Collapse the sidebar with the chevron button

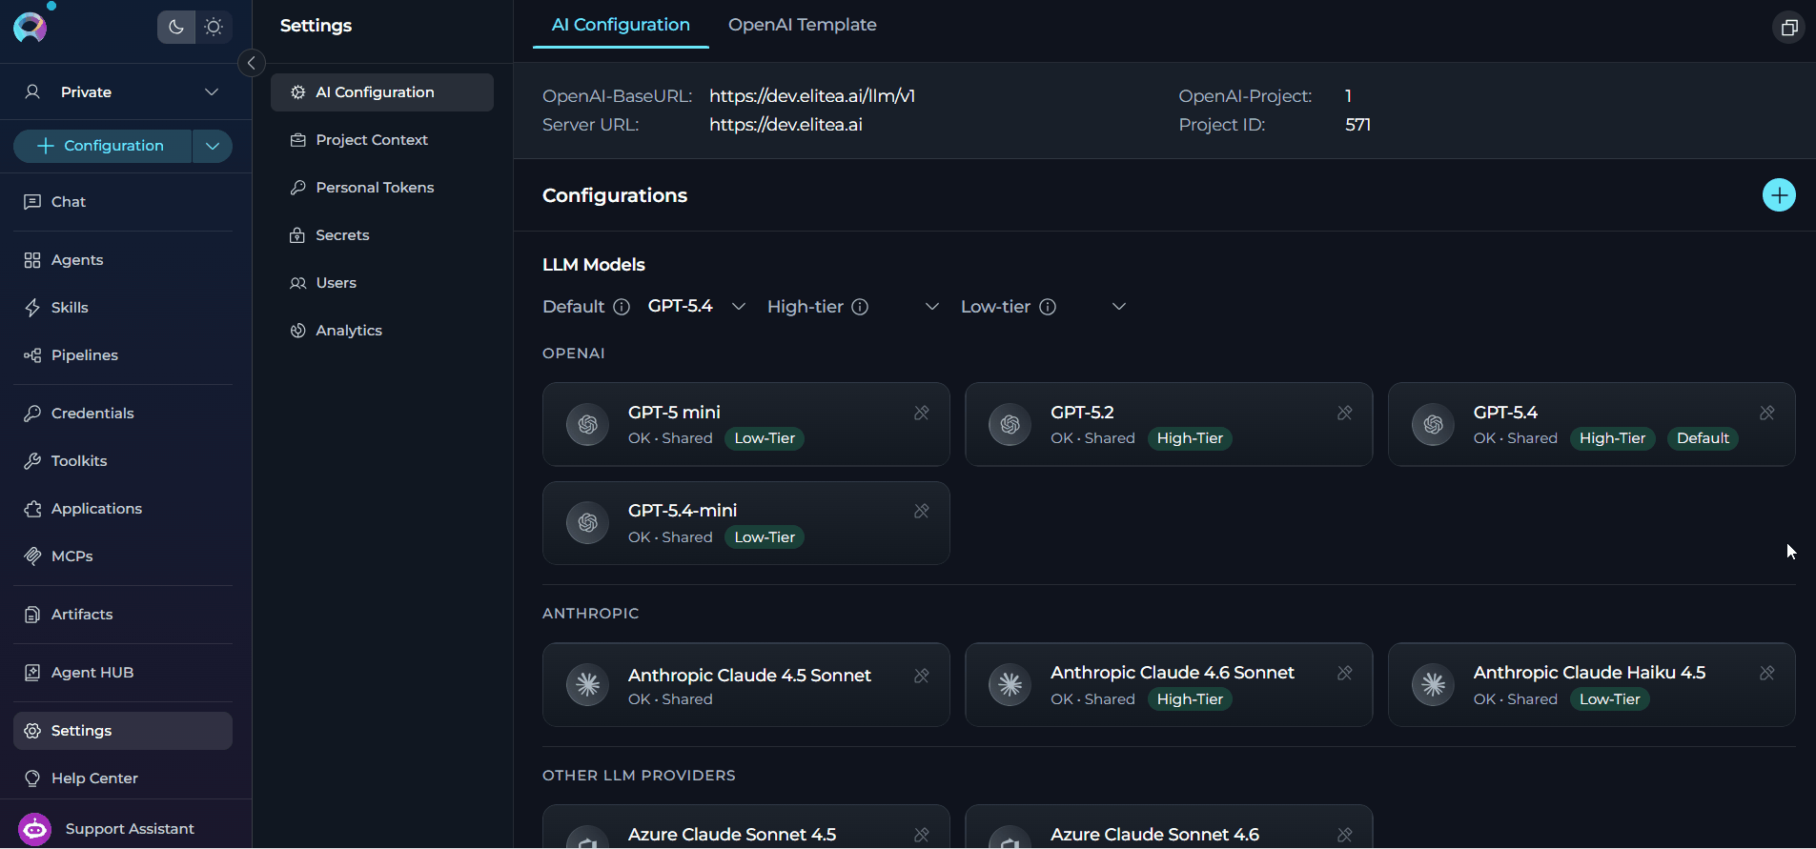coord(251,63)
